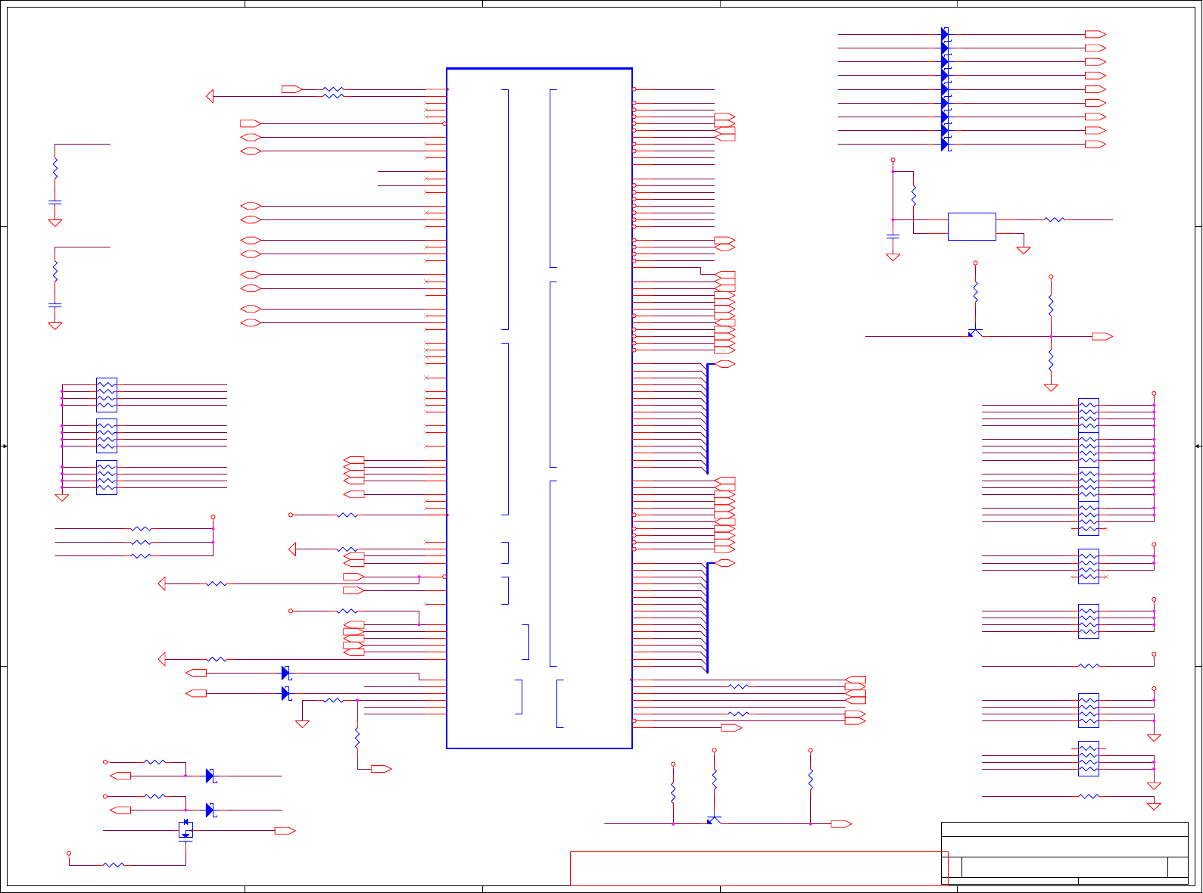Select the output port after the MOSFET
Screen dimensions: 1203x893
click(x=285, y=831)
